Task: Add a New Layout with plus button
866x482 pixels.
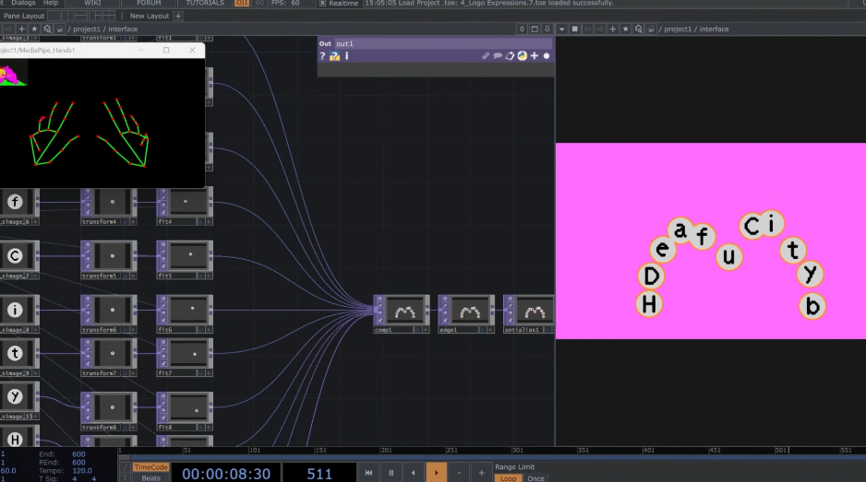Action: 178,16
